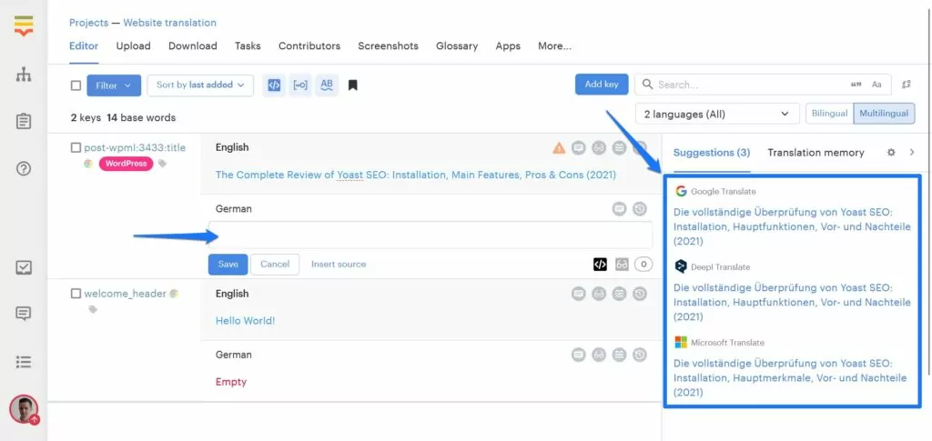Open the Glossary tab

[457, 45]
